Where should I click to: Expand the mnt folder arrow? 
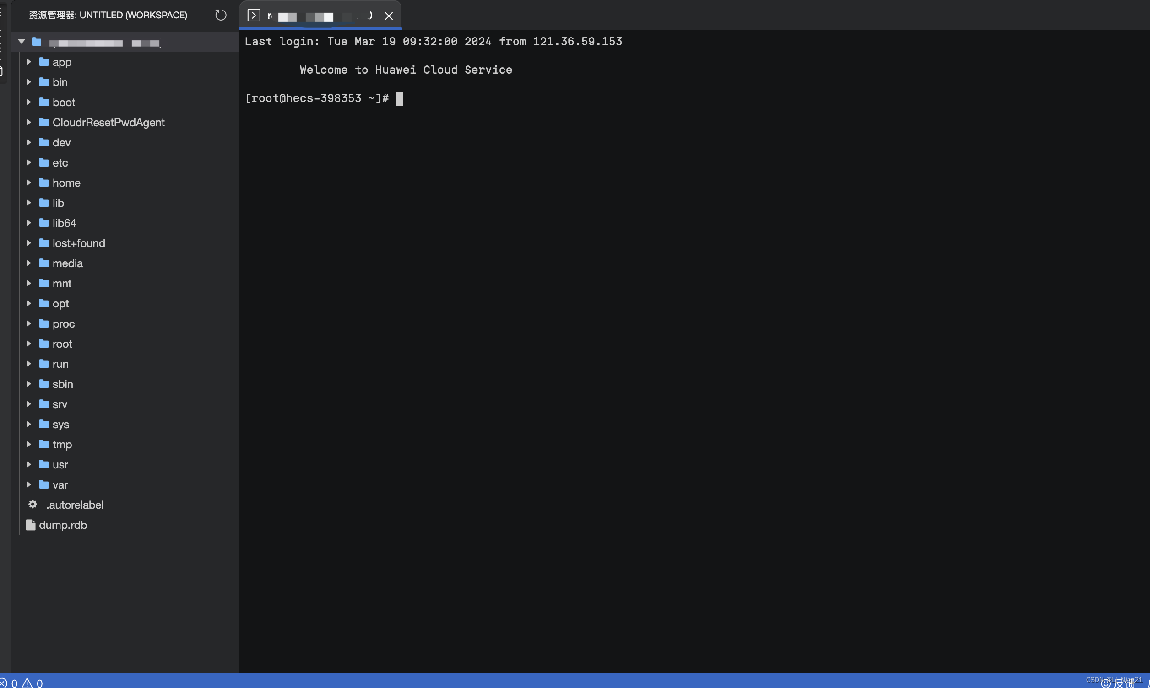[x=28, y=283]
